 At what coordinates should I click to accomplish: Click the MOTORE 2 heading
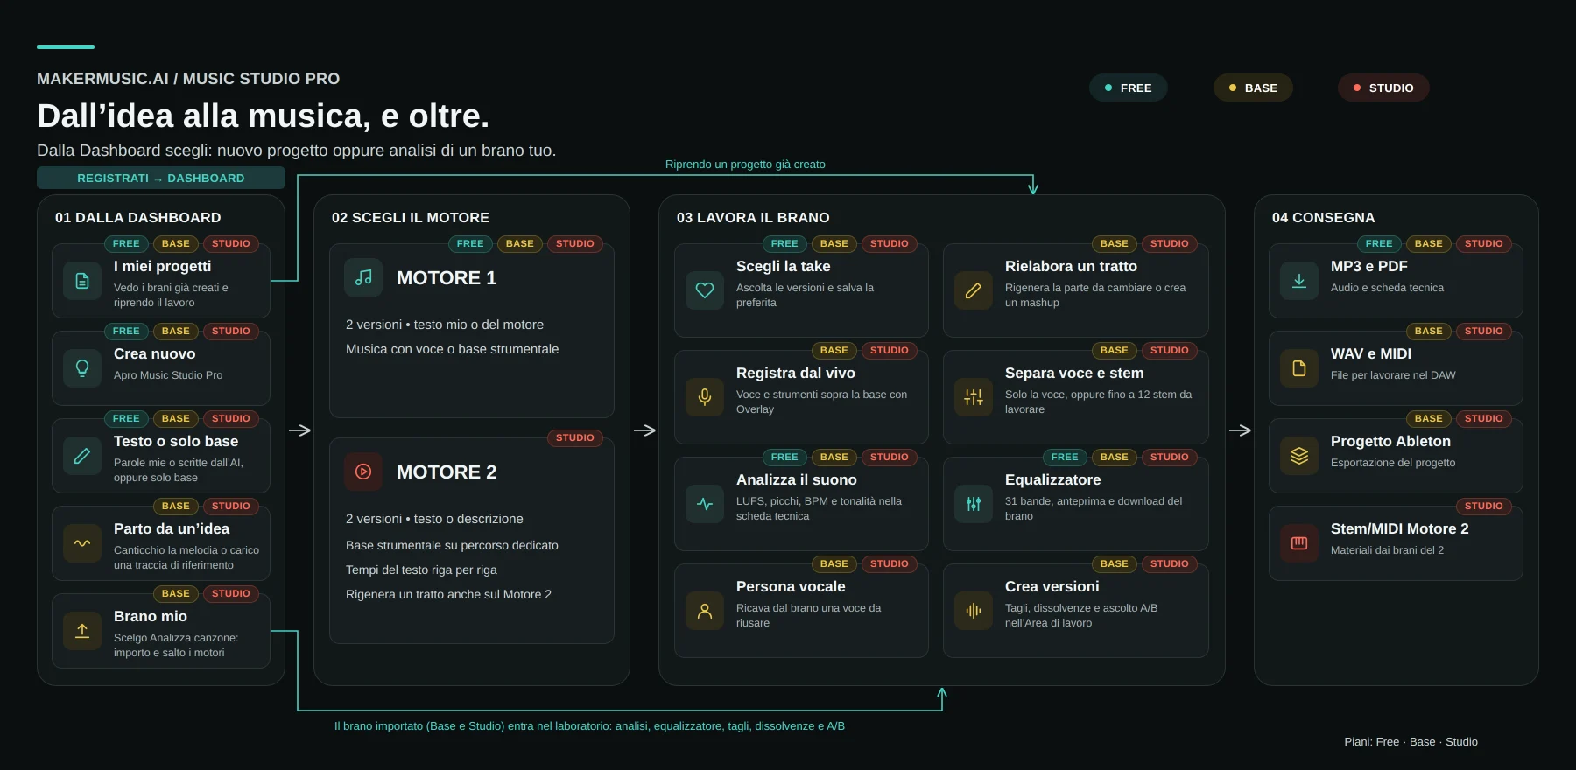447,472
